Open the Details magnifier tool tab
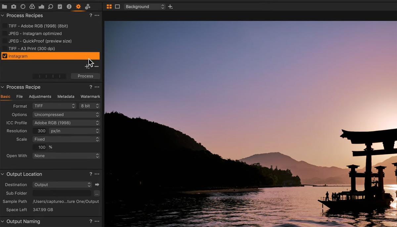The height and width of the screenshot is (227, 397). coord(51,7)
